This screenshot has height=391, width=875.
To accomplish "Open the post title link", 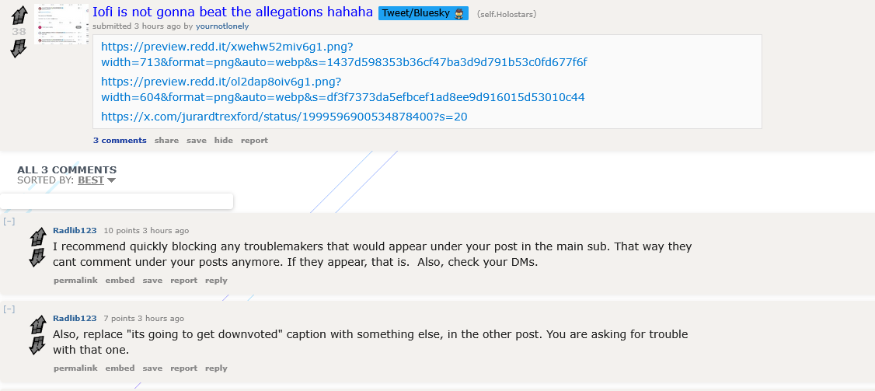I will point(232,12).
